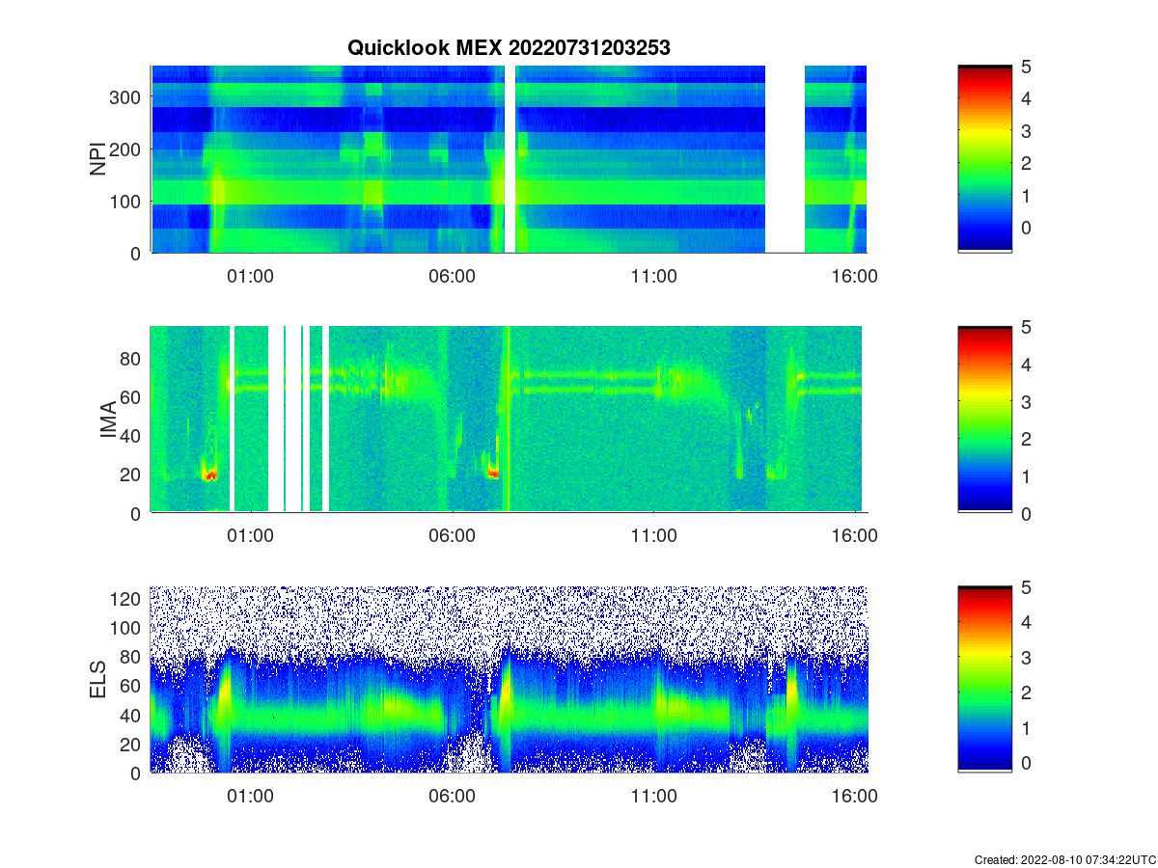Viewport: 1158px width, 868px height.
Task: Click the ELS panel colorbar
Action: 984,679
